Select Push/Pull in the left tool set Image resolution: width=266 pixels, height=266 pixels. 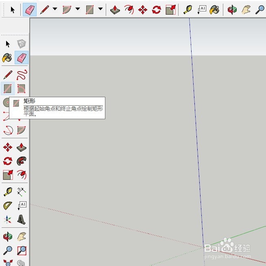click(x=22, y=147)
